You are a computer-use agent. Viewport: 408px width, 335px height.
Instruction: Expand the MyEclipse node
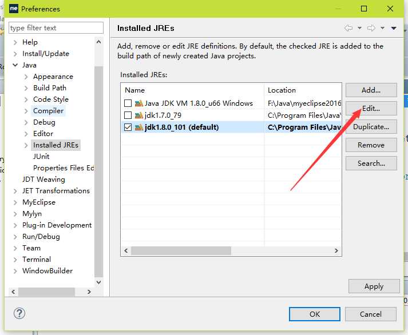coord(15,202)
